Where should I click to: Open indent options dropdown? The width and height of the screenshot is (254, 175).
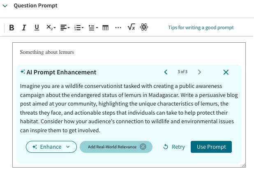tap(93, 28)
